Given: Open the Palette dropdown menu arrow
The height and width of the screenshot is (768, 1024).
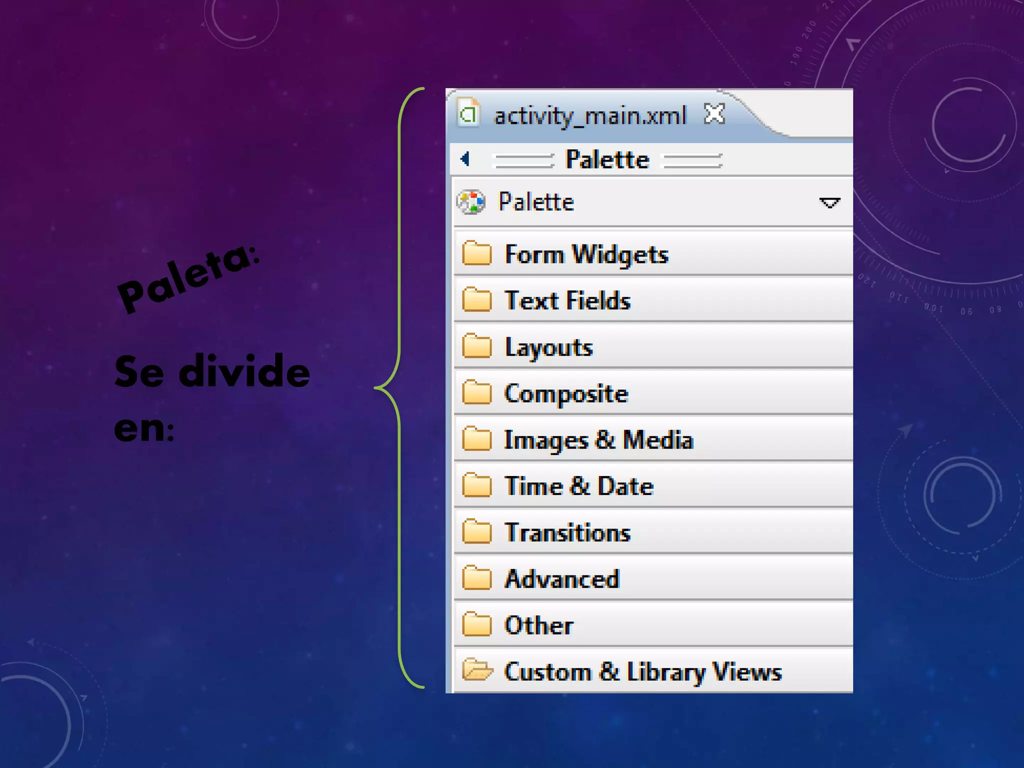Looking at the screenshot, I should click(x=829, y=202).
